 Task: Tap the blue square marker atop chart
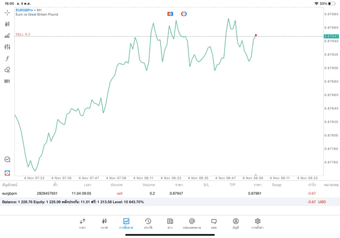pyautogui.click(x=170, y=13)
